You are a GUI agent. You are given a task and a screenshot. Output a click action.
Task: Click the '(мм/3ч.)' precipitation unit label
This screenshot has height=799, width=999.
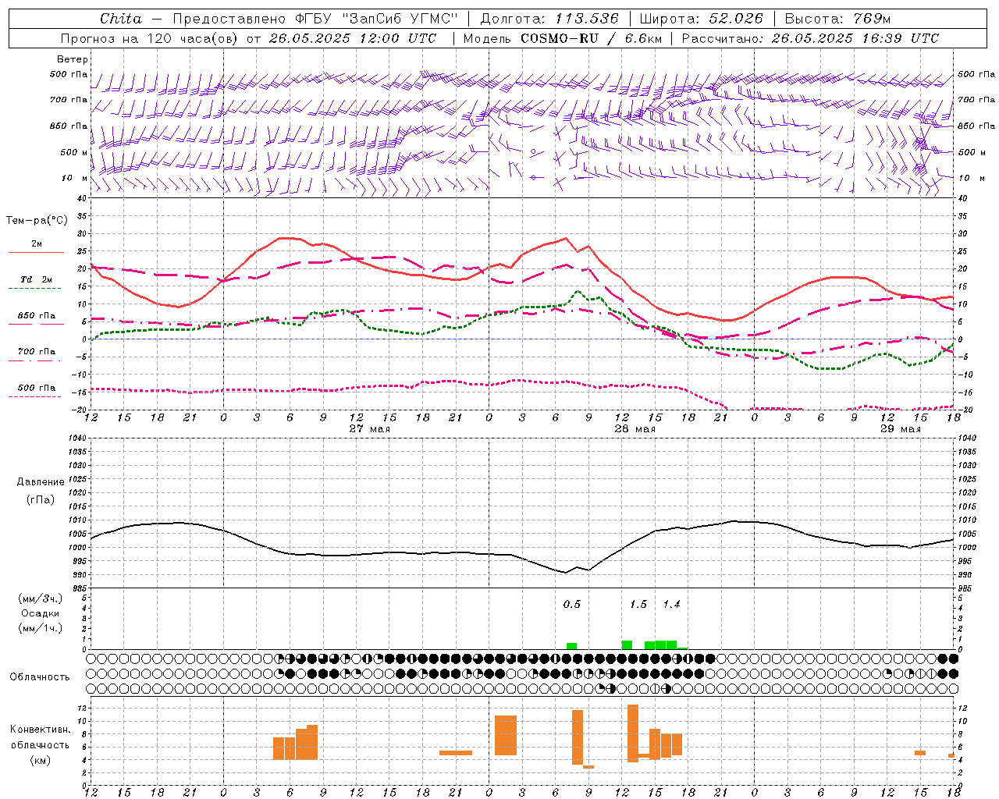pyautogui.click(x=41, y=598)
